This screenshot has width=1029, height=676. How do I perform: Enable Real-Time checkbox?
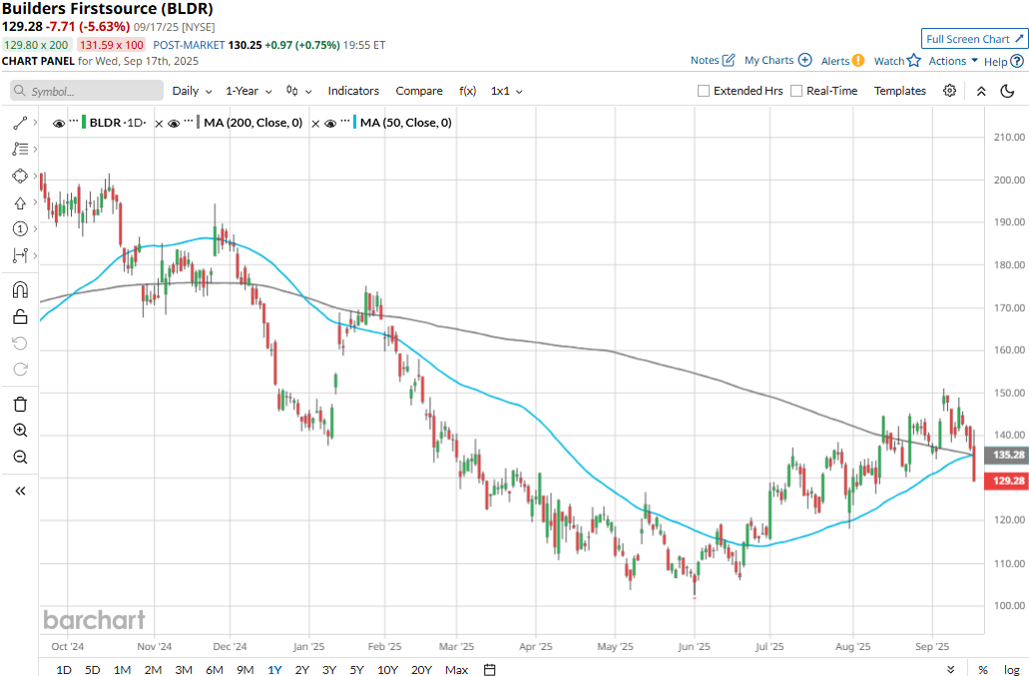pos(796,91)
